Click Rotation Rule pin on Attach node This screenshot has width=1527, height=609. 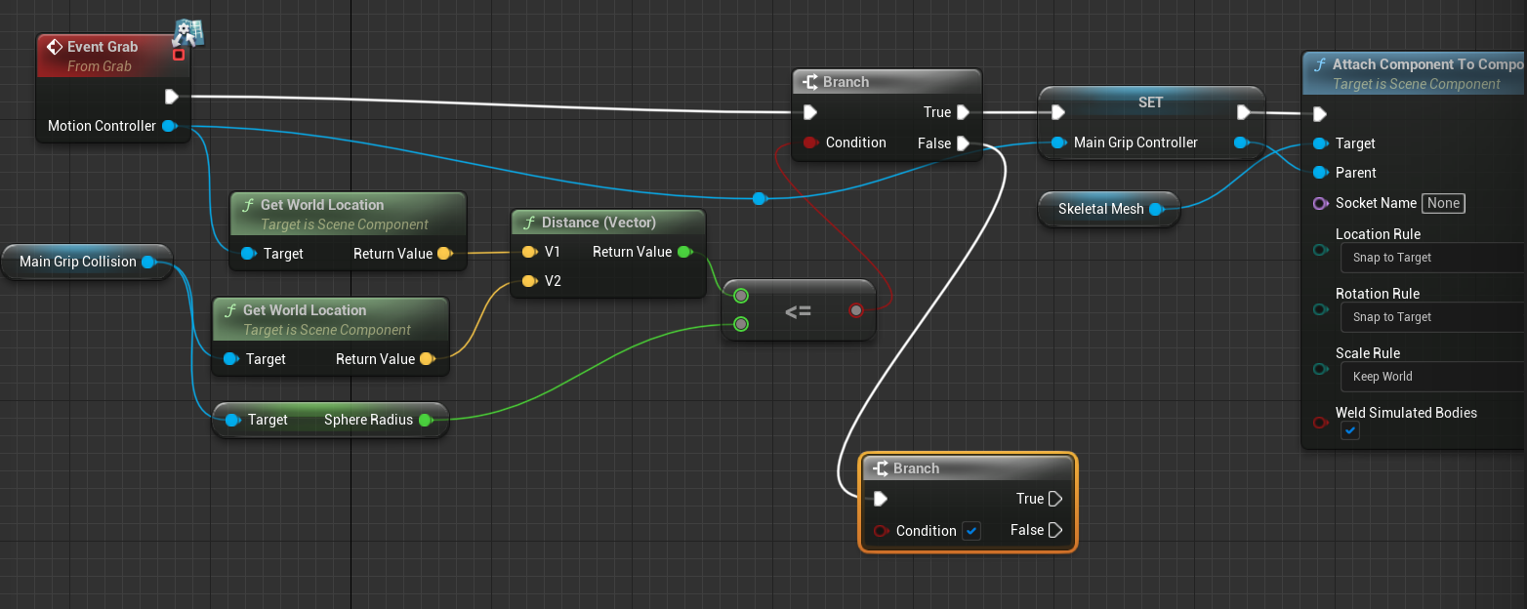coord(1320,309)
